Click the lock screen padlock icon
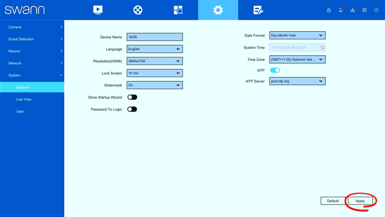Viewport: 385px width, 217px height. point(329,10)
